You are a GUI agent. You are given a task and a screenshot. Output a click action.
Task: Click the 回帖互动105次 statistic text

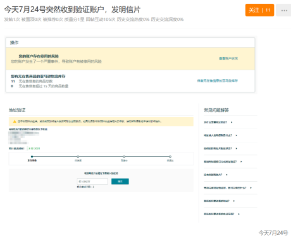(101, 20)
